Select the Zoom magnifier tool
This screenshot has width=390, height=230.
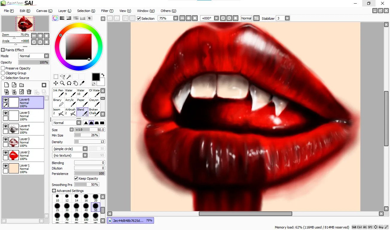coord(63,83)
